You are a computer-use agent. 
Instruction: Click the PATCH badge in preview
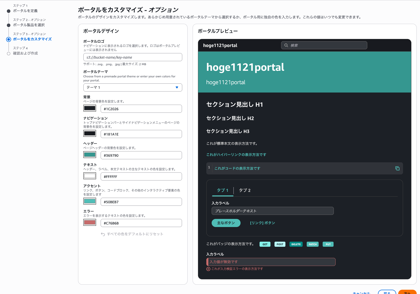click(313, 244)
